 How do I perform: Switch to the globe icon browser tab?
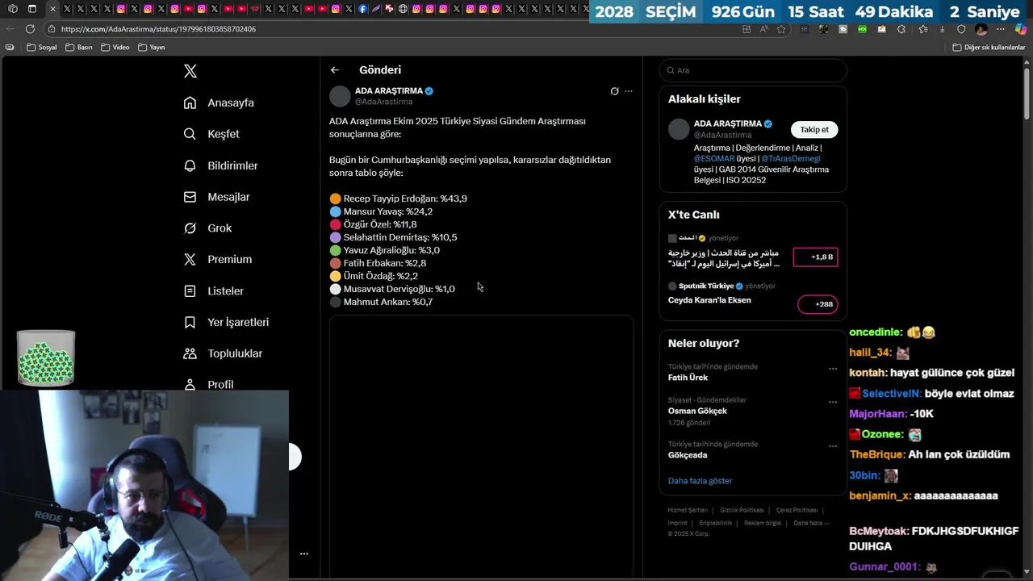(x=403, y=9)
